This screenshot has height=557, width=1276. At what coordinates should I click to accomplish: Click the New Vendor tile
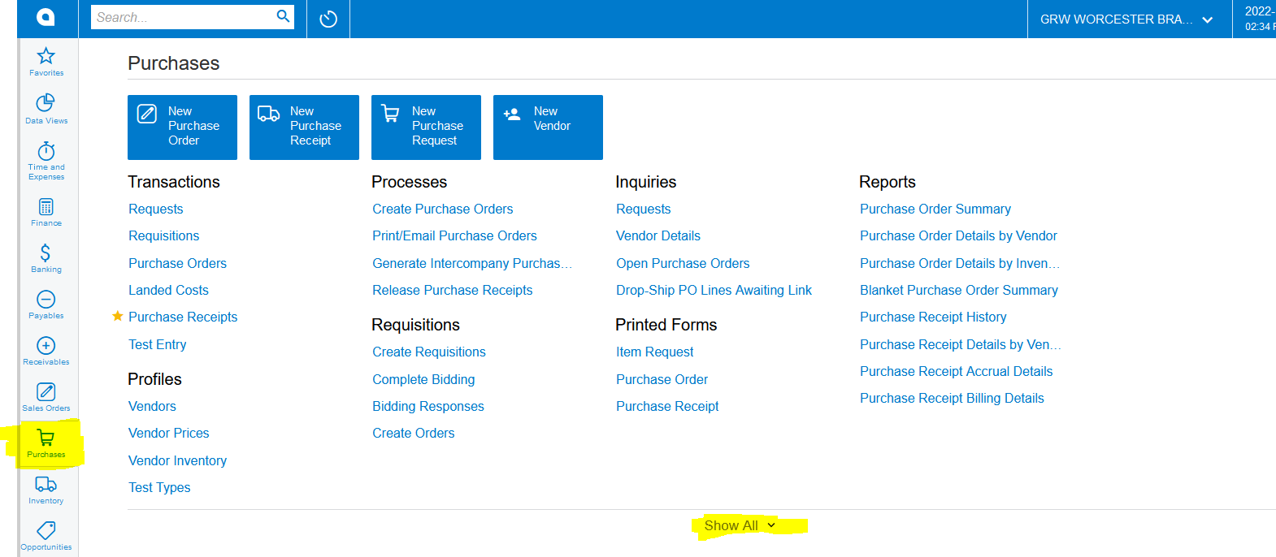coord(548,127)
